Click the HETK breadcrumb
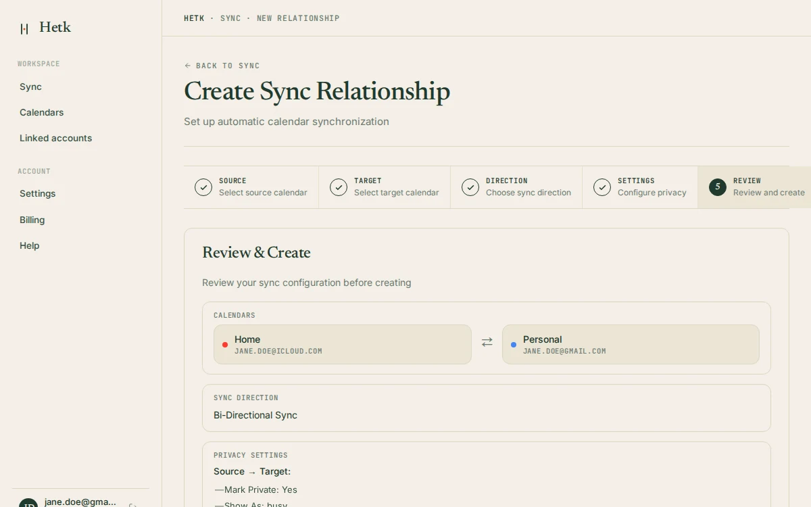The image size is (811, 507). pyautogui.click(x=194, y=18)
